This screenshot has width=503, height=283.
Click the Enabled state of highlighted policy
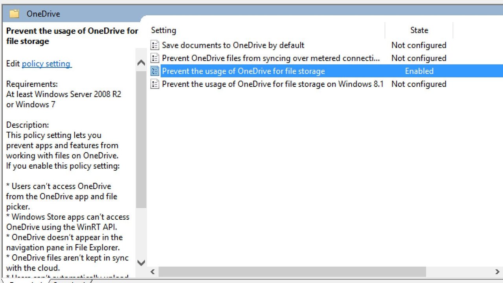pyautogui.click(x=419, y=71)
